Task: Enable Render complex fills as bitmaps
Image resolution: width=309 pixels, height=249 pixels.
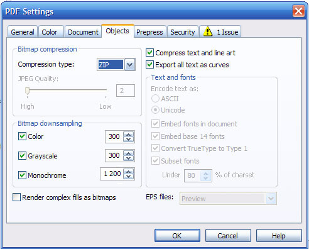Action: tap(16, 197)
